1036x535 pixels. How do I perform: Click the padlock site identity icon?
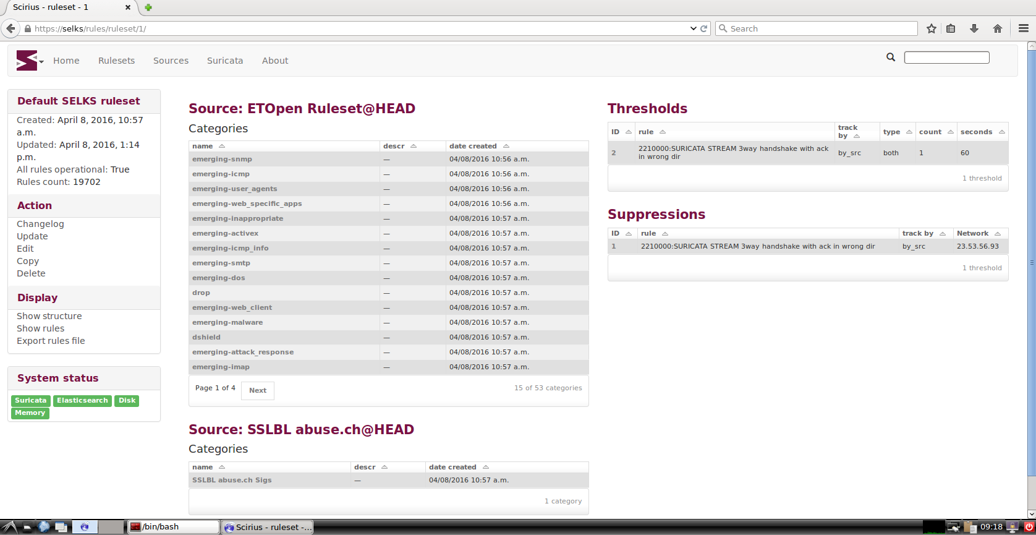(28, 28)
